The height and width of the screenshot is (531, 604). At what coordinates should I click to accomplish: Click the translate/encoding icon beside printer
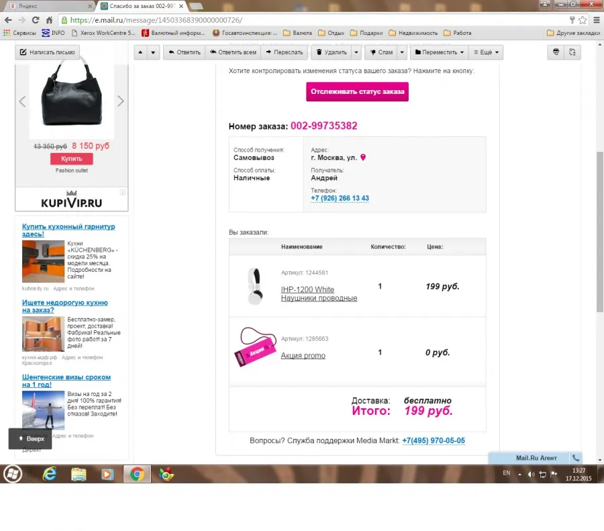point(572,52)
